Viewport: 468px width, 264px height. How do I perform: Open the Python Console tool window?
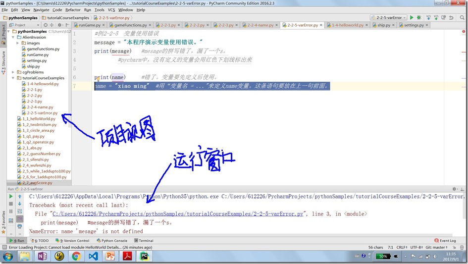pos(112,241)
